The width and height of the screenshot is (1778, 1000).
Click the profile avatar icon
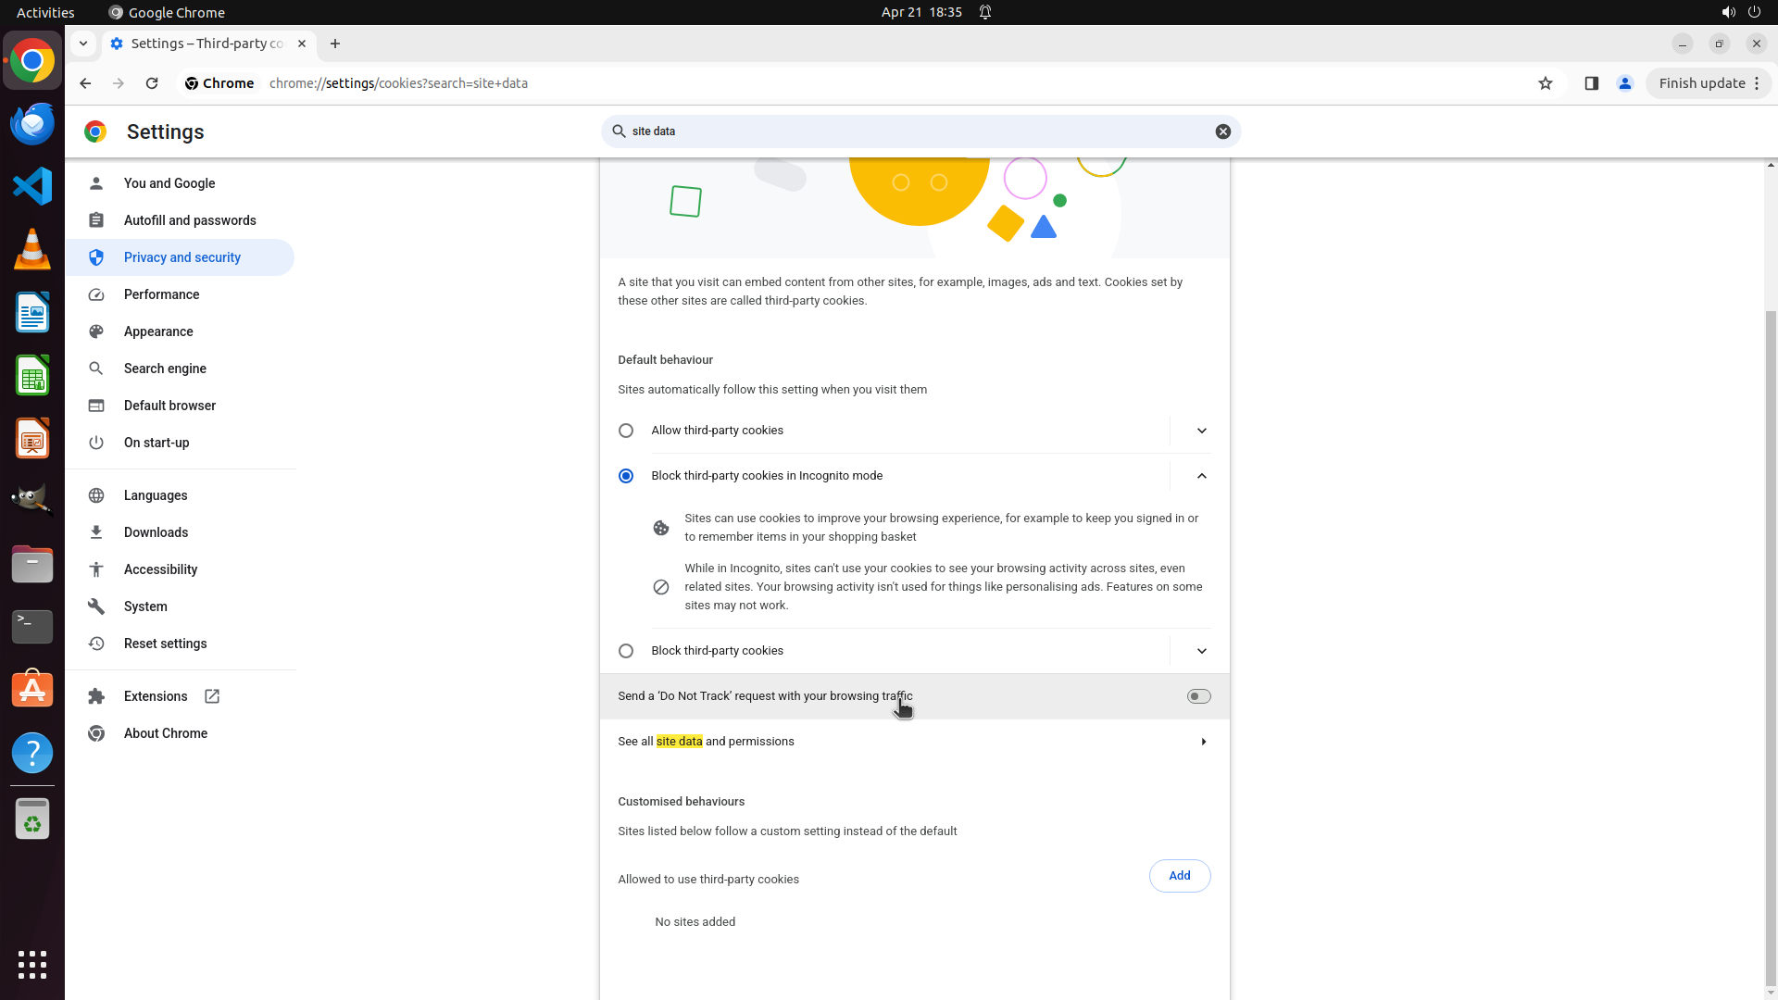1624,83
